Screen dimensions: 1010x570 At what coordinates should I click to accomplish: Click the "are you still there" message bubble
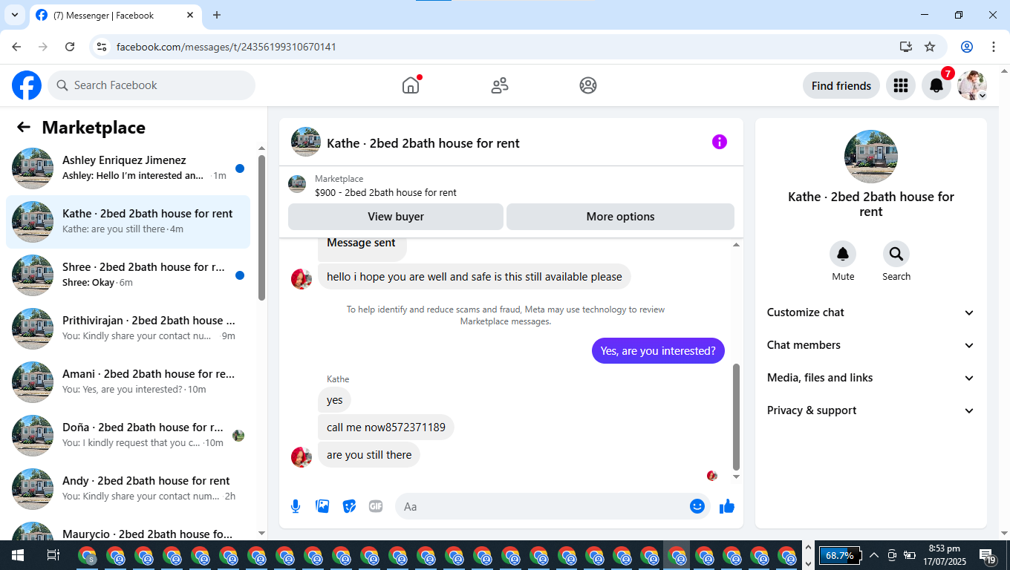click(x=369, y=455)
